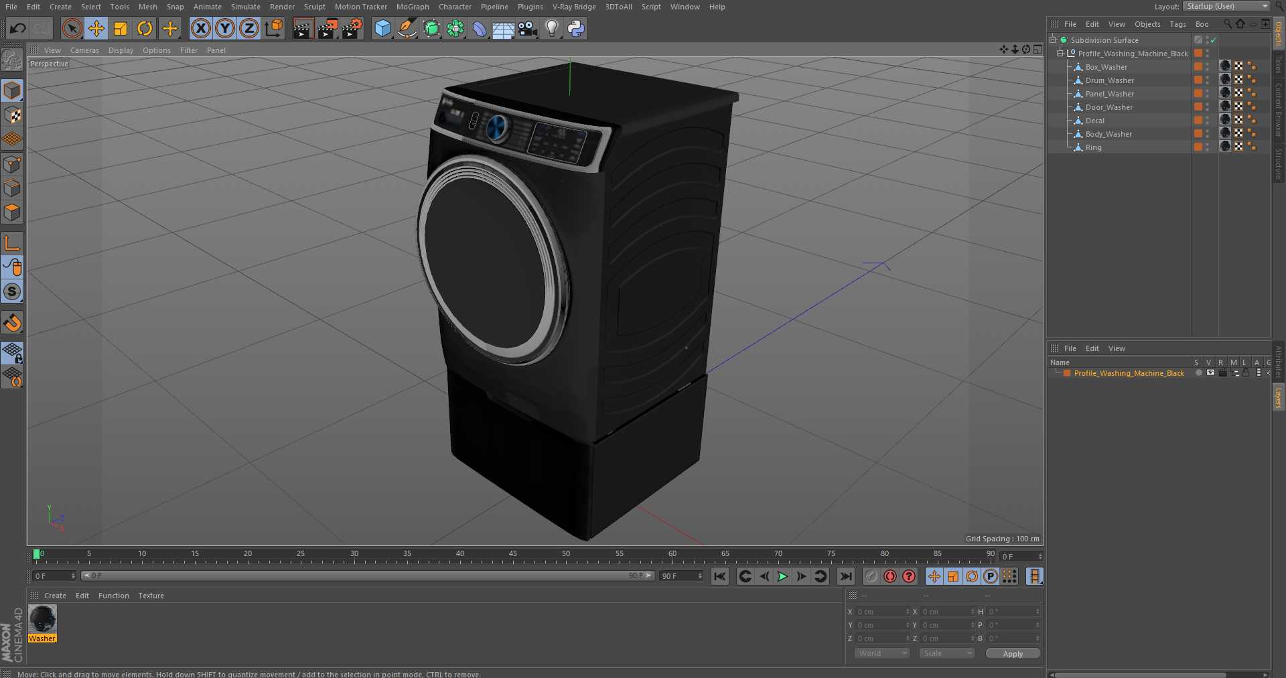Viewport: 1286px width, 678px height.
Task: Play the animation forward
Action: click(x=782, y=576)
